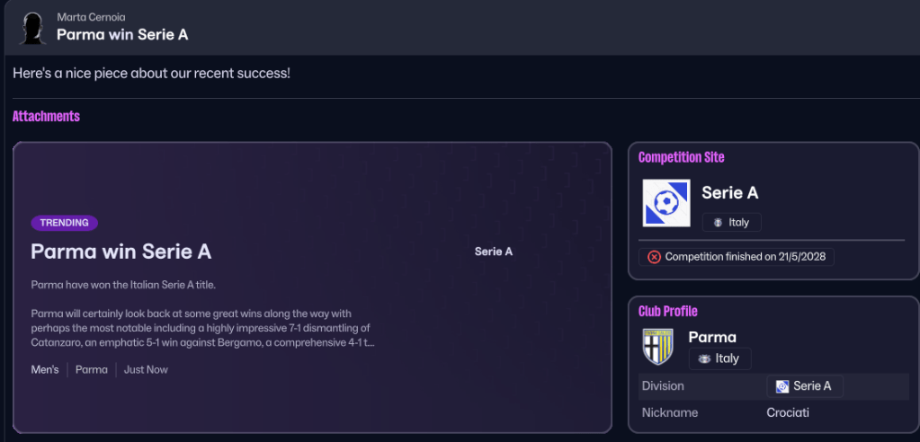Open the Parma name in Club Profile

click(711, 337)
